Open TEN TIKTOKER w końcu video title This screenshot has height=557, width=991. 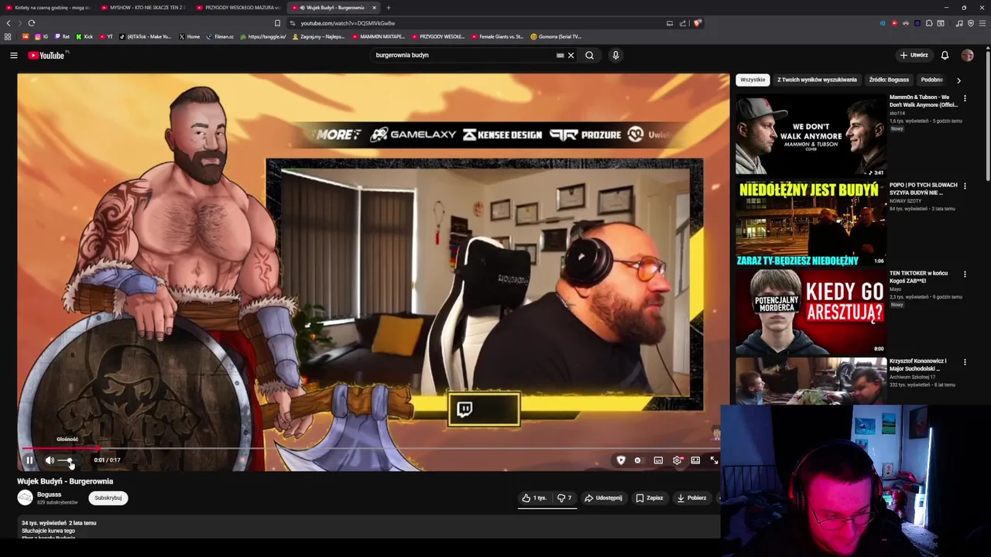tap(919, 277)
